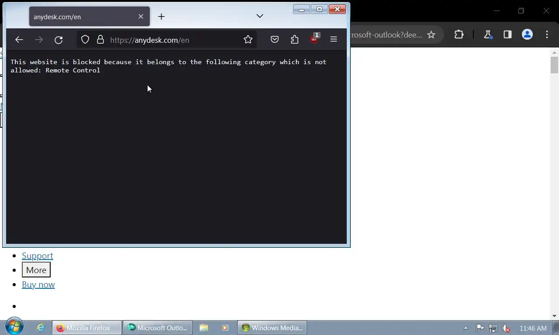
Task: Switch to Microsoft Outlook taskbar button
Action: coord(158,328)
